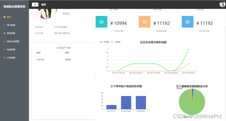Click the 订单管理 sidebar icon
This screenshot has height=121, width=226.
coord(4,58)
